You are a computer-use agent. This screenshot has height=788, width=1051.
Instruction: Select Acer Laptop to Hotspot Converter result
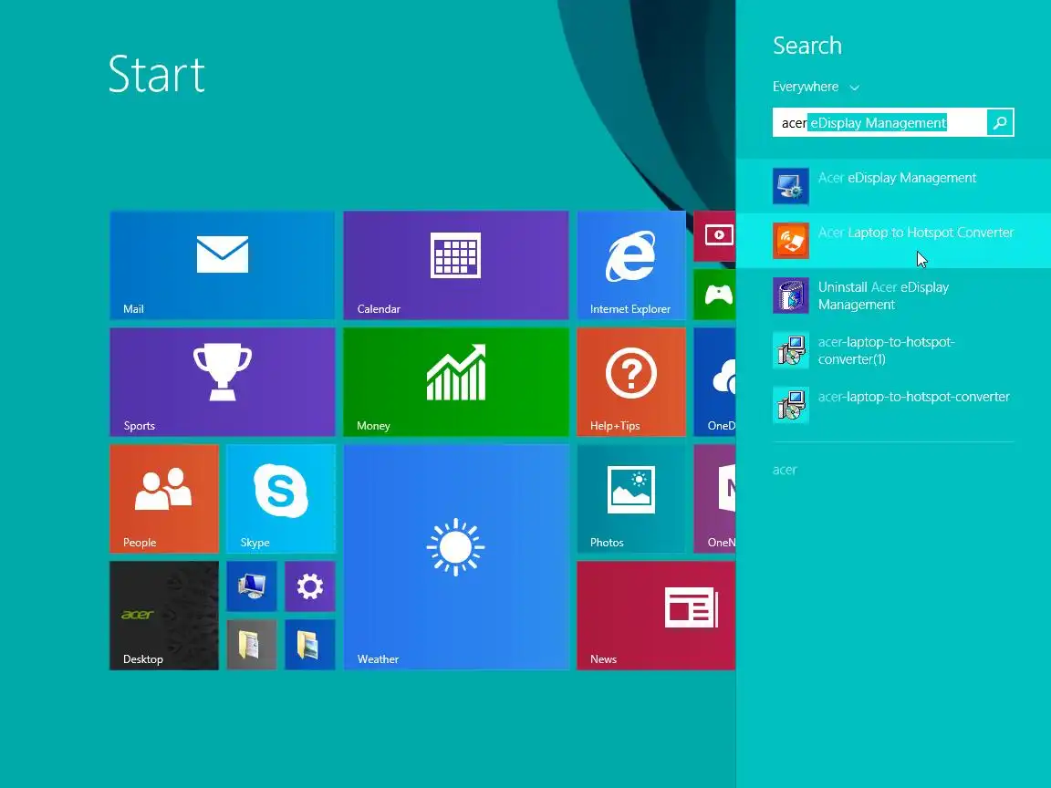click(x=893, y=241)
